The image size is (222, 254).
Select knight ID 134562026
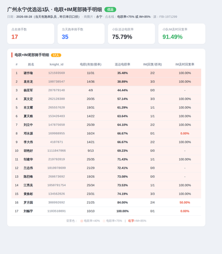(x=56, y=194)
